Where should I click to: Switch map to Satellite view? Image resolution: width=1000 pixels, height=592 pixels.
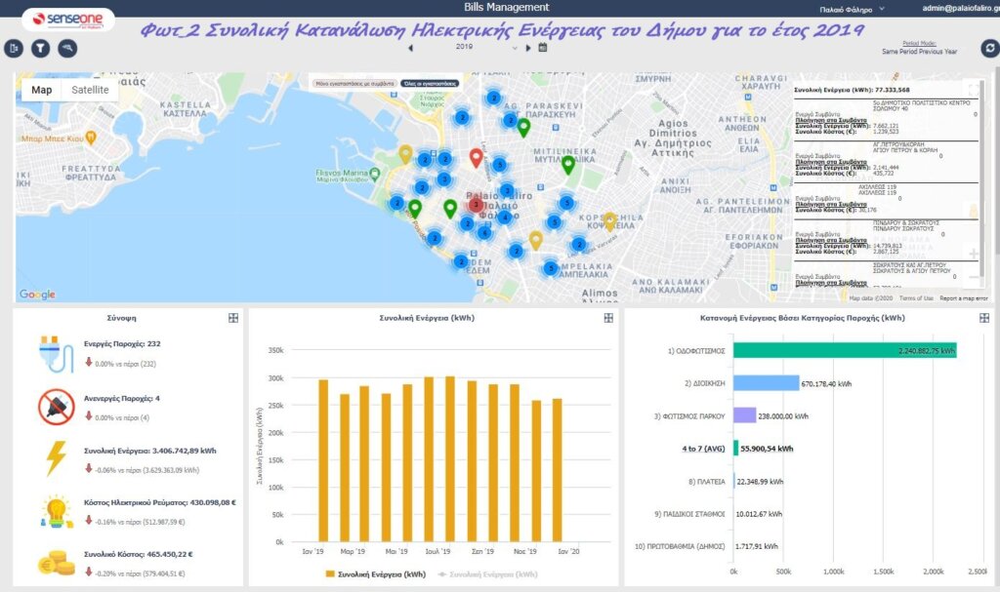90,90
